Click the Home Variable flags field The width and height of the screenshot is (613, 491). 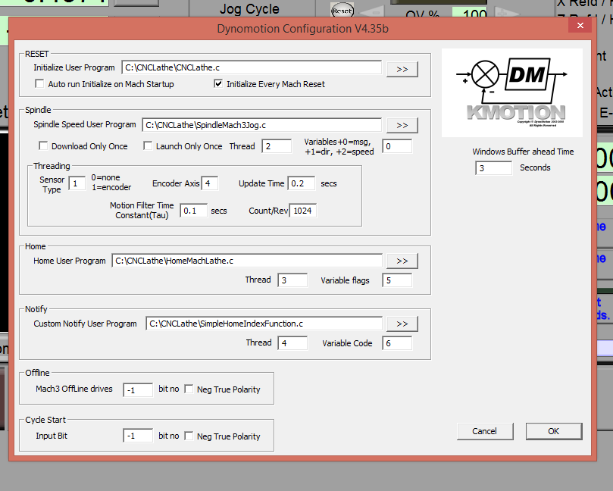click(396, 280)
